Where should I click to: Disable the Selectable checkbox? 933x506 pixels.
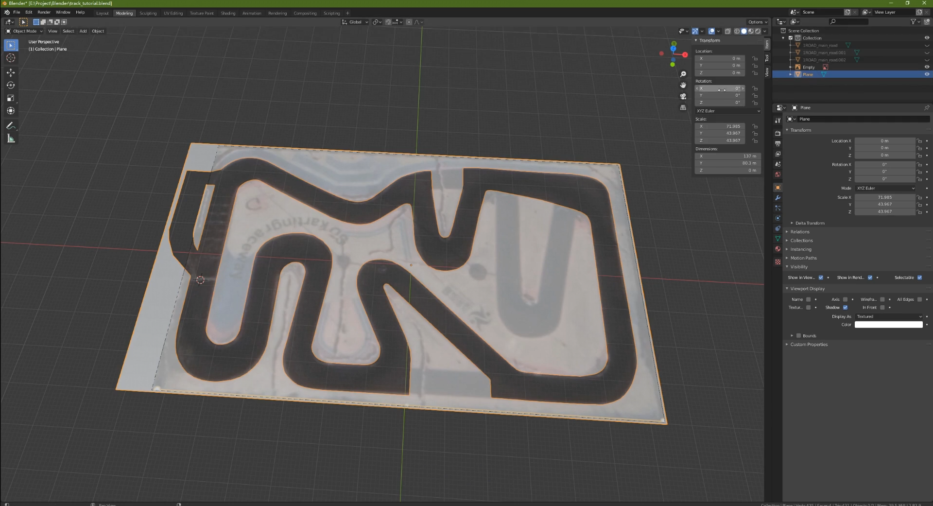(919, 278)
